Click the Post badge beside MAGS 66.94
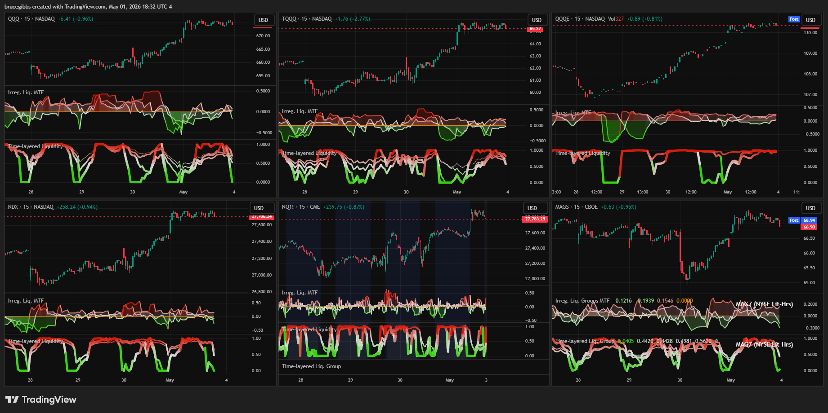This screenshot has width=828, height=413. (794, 220)
